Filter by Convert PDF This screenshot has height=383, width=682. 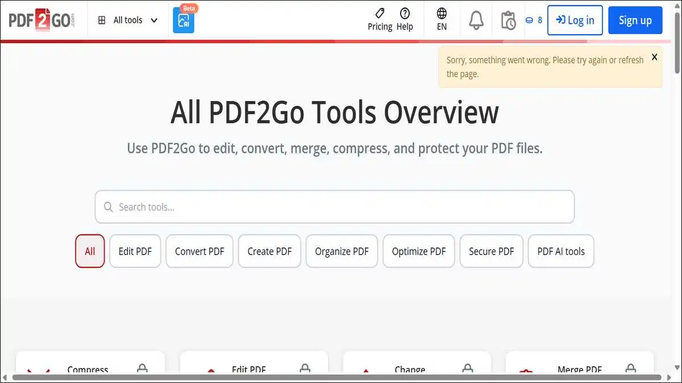click(x=199, y=251)
